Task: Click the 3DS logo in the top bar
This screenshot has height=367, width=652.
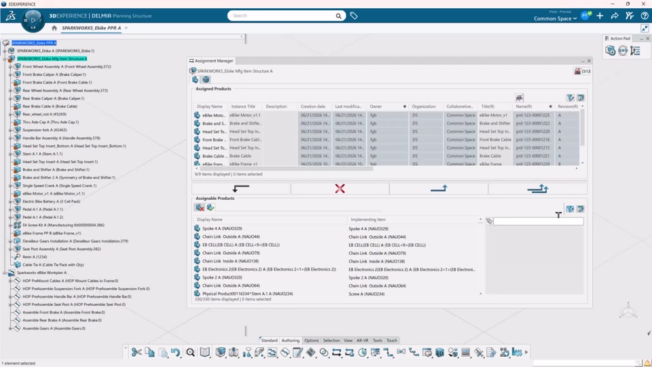Action: click(x=10, y=16)
